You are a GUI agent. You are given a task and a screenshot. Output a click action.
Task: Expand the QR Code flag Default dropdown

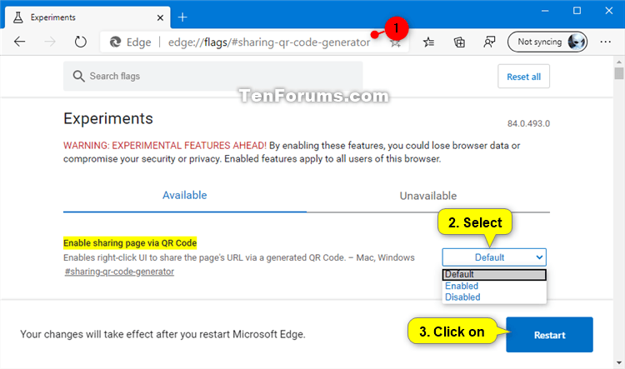point(494,257)
